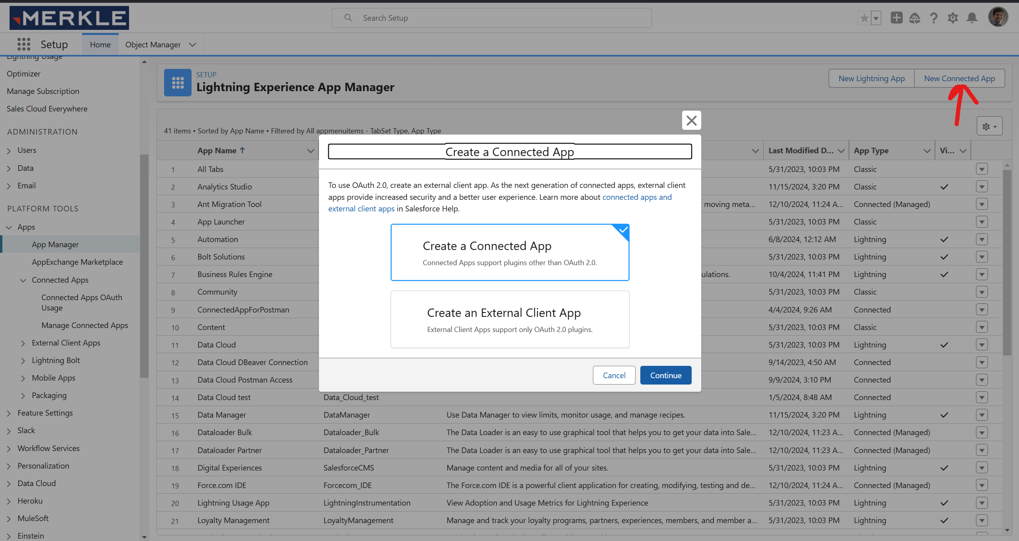Open the App Launcher waffle icon

click(x=24, y=44)
